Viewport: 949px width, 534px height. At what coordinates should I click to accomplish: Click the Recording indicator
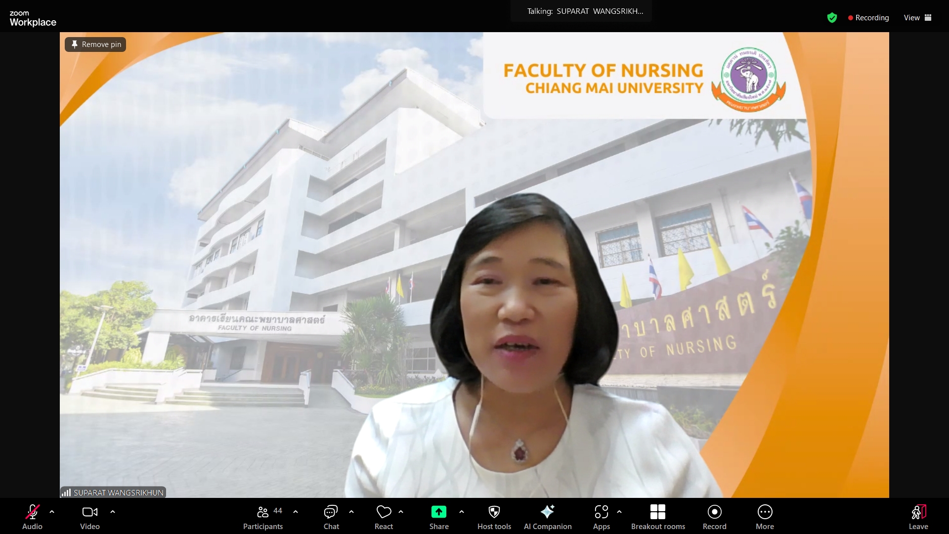[868, 18]
